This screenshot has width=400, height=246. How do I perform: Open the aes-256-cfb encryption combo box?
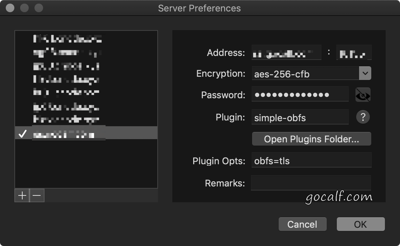pos(311,74)
